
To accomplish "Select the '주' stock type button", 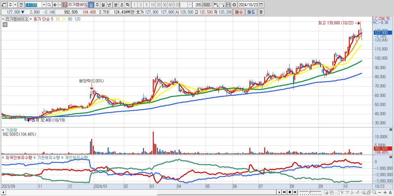I will coord(10,5).
